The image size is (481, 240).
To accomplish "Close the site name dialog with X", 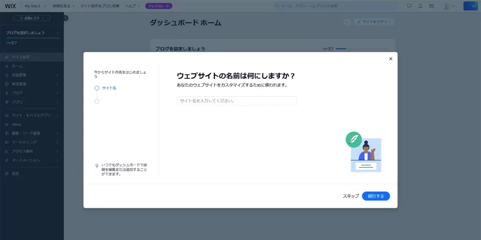I will [x=390, y=59].
